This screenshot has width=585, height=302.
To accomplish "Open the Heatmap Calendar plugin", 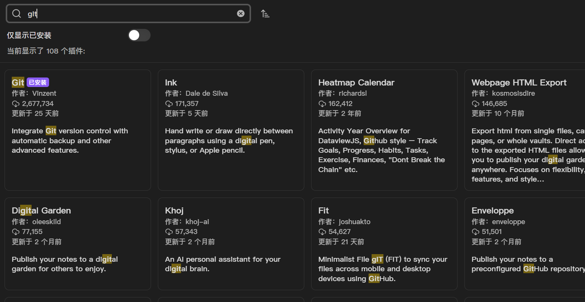I will tap(356, 82).
